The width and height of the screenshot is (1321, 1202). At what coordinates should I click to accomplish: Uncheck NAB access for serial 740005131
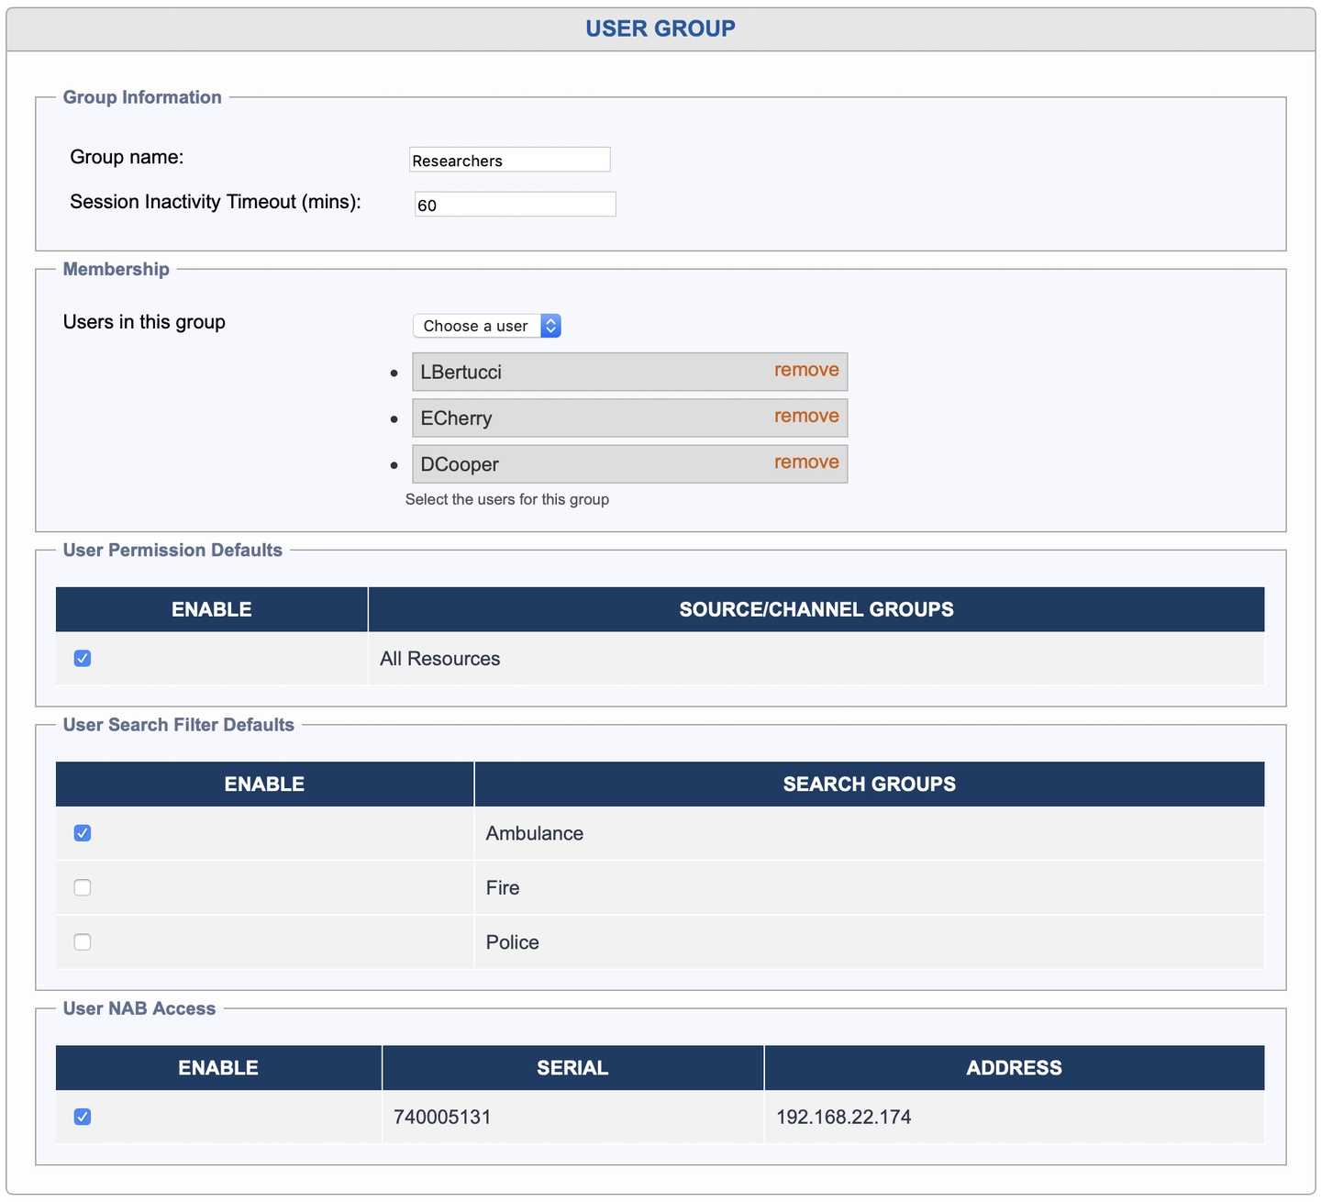83,1117
